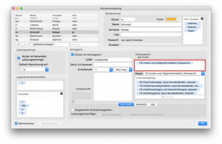Image resolution: width=222 pixels, height=144 pixels.
Task: Click the minus button beside Farbe
Action: pyautogui.click(x=179, y=19)
